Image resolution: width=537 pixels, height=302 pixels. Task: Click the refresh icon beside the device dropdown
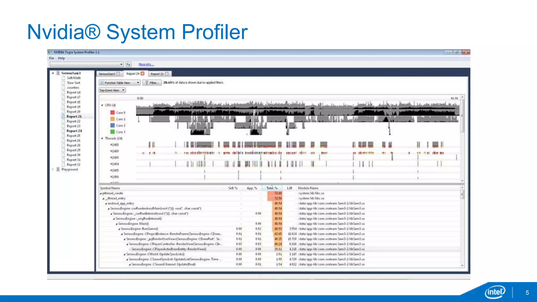(x=128, y=64)
